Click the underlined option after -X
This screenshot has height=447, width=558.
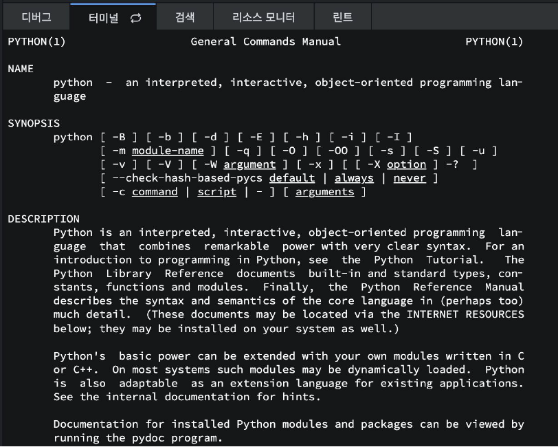(x=406, y=164)
